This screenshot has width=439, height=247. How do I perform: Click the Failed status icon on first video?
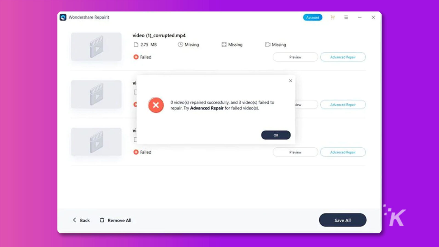coord(136,57)
